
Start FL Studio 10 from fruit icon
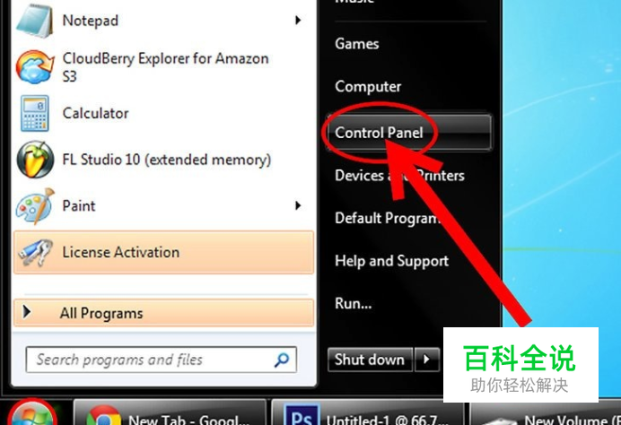35,160
